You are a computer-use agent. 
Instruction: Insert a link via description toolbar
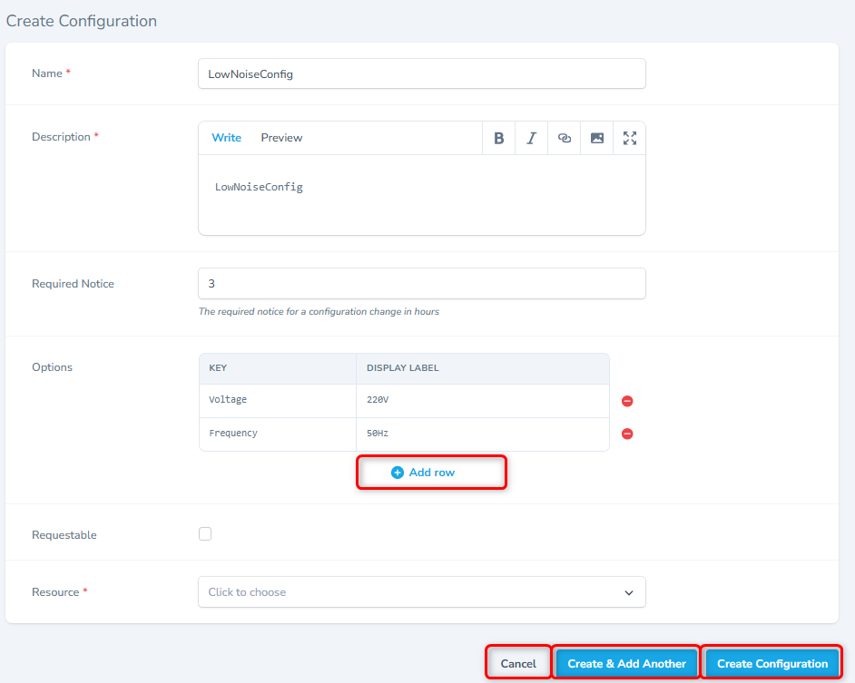point(565,138)
